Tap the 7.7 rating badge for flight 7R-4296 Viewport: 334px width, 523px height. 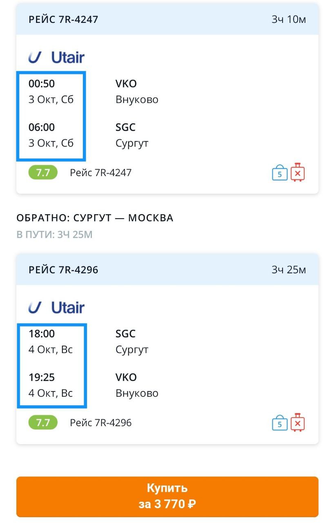(x=43, y=422)
